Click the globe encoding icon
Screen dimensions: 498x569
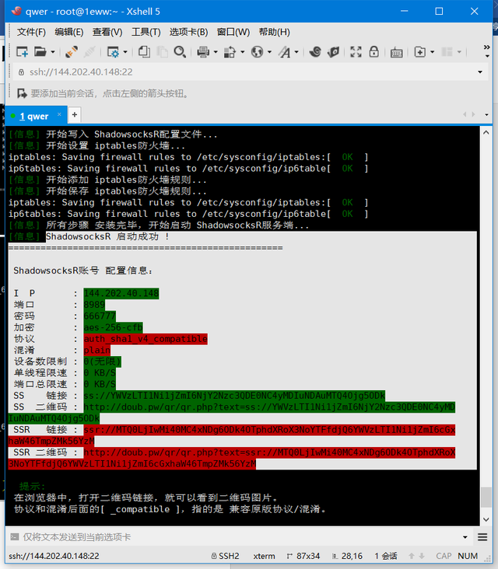point(258,52)
